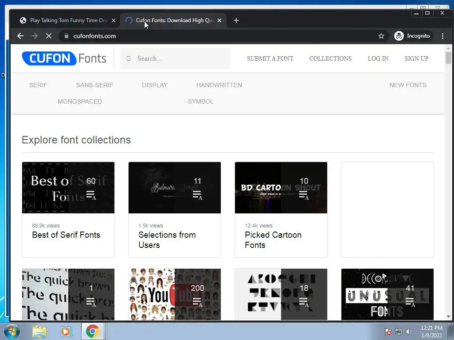Viewport: 454px width, 340px height.
Task: Click the Chrome taskbar icon
Action: pos(92,331)
